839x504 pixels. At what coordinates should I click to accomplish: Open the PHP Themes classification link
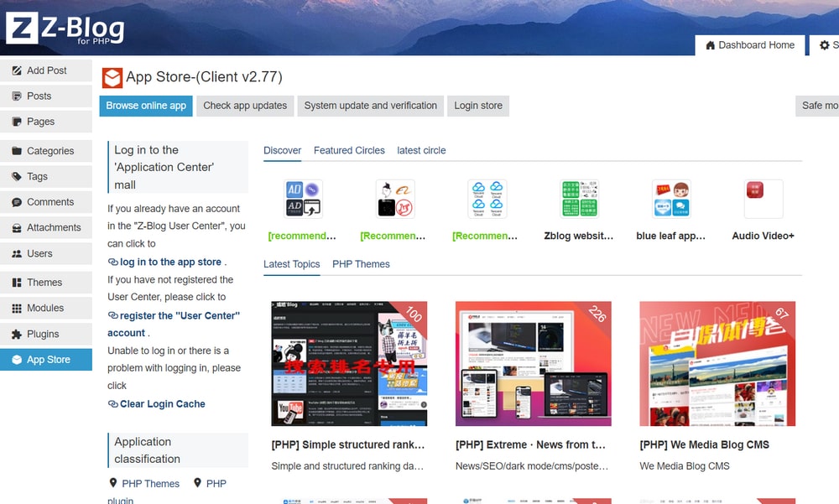150,484
